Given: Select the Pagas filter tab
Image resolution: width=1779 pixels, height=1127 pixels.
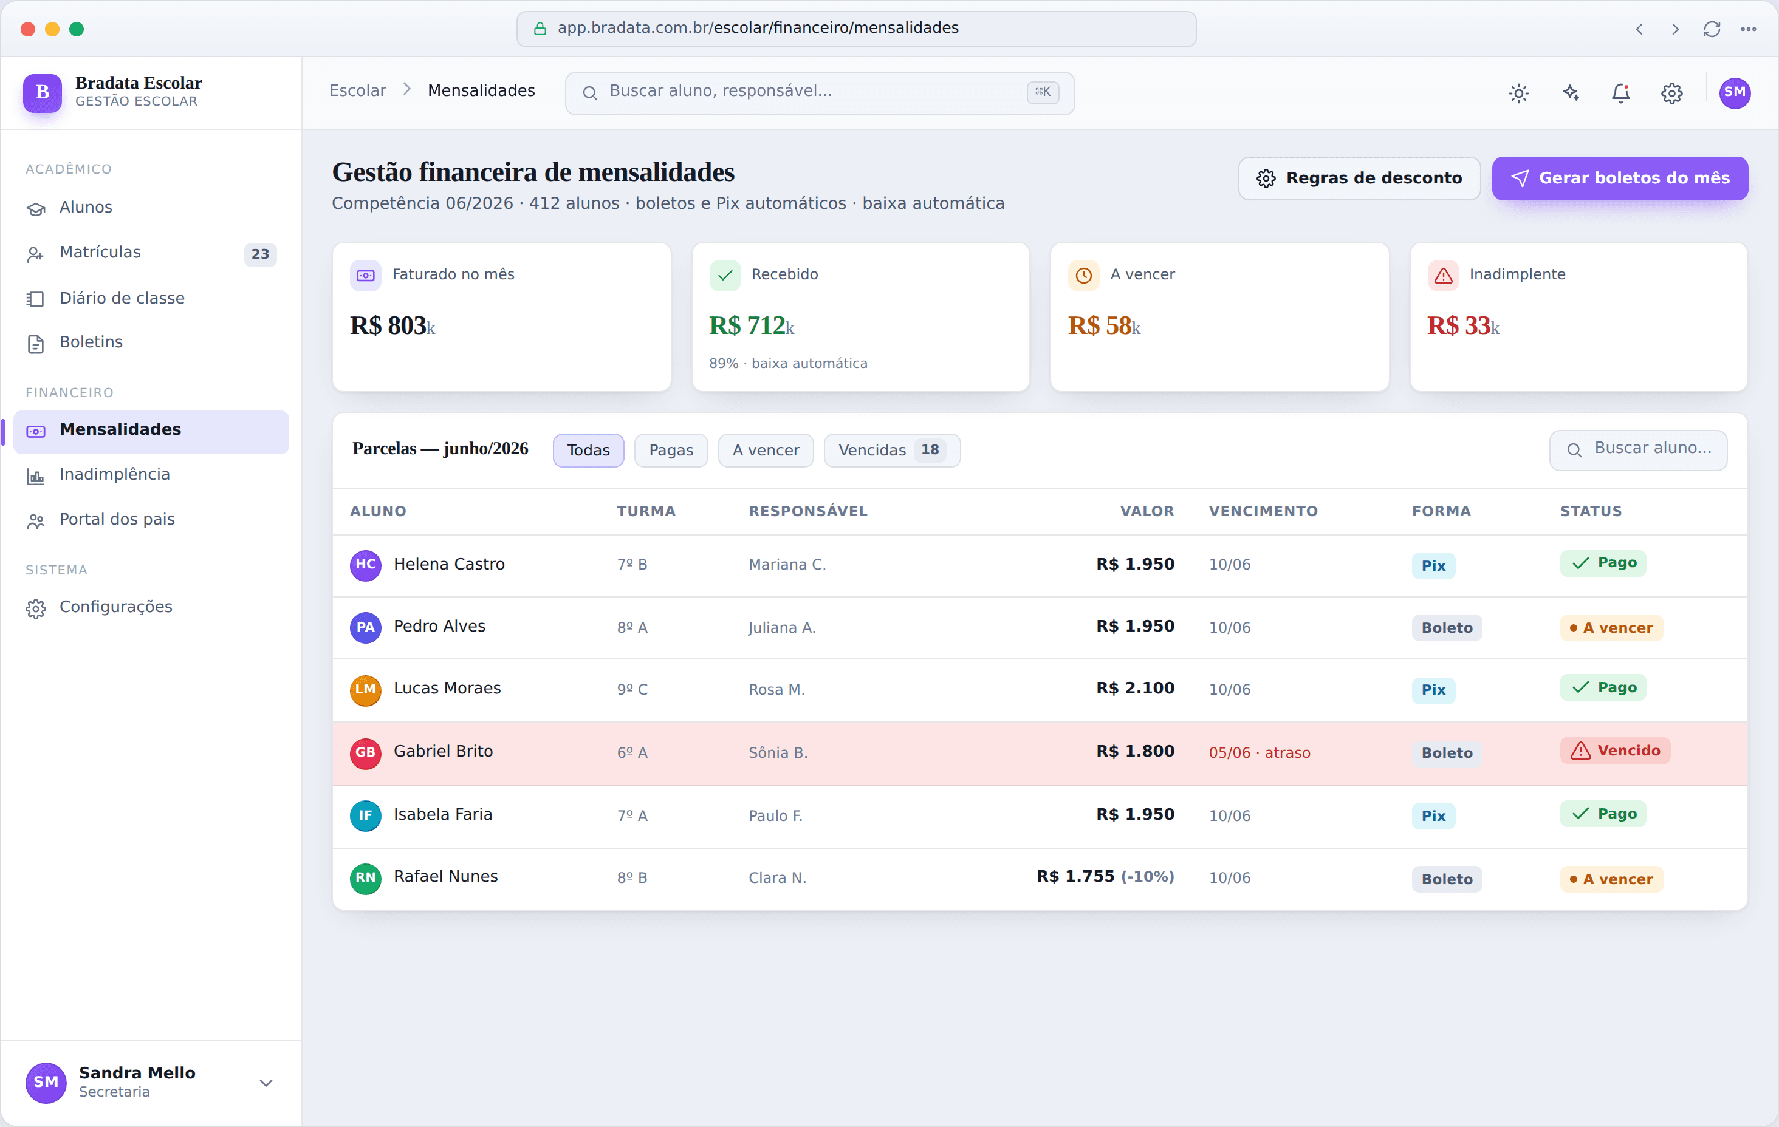Looking at the screenshot, I should [x=671, y=451].
